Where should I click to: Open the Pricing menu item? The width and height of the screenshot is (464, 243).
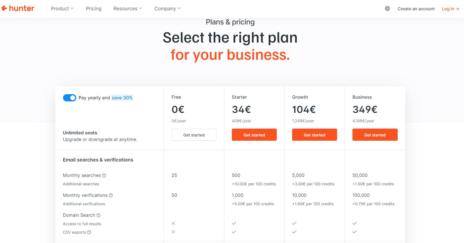(94, 8)
